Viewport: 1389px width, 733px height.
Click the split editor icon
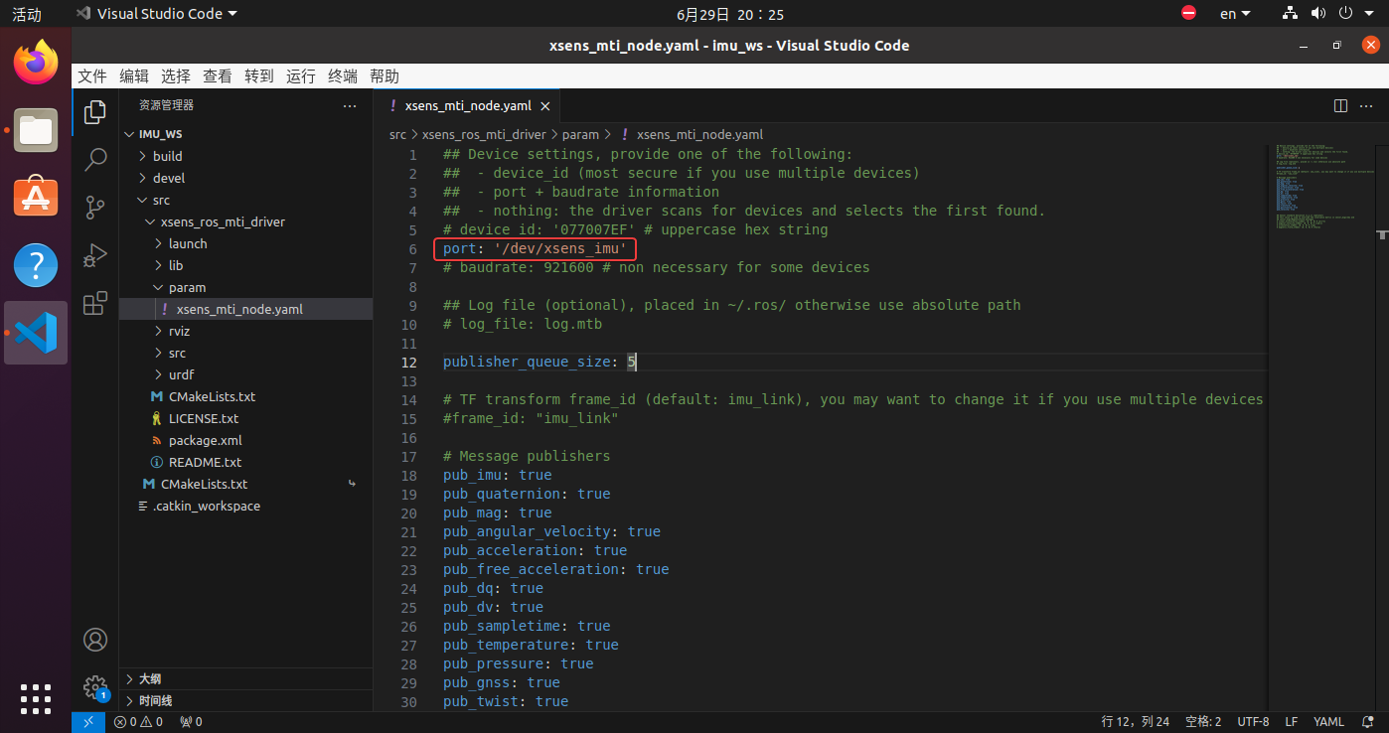(x=1340, y=105)
